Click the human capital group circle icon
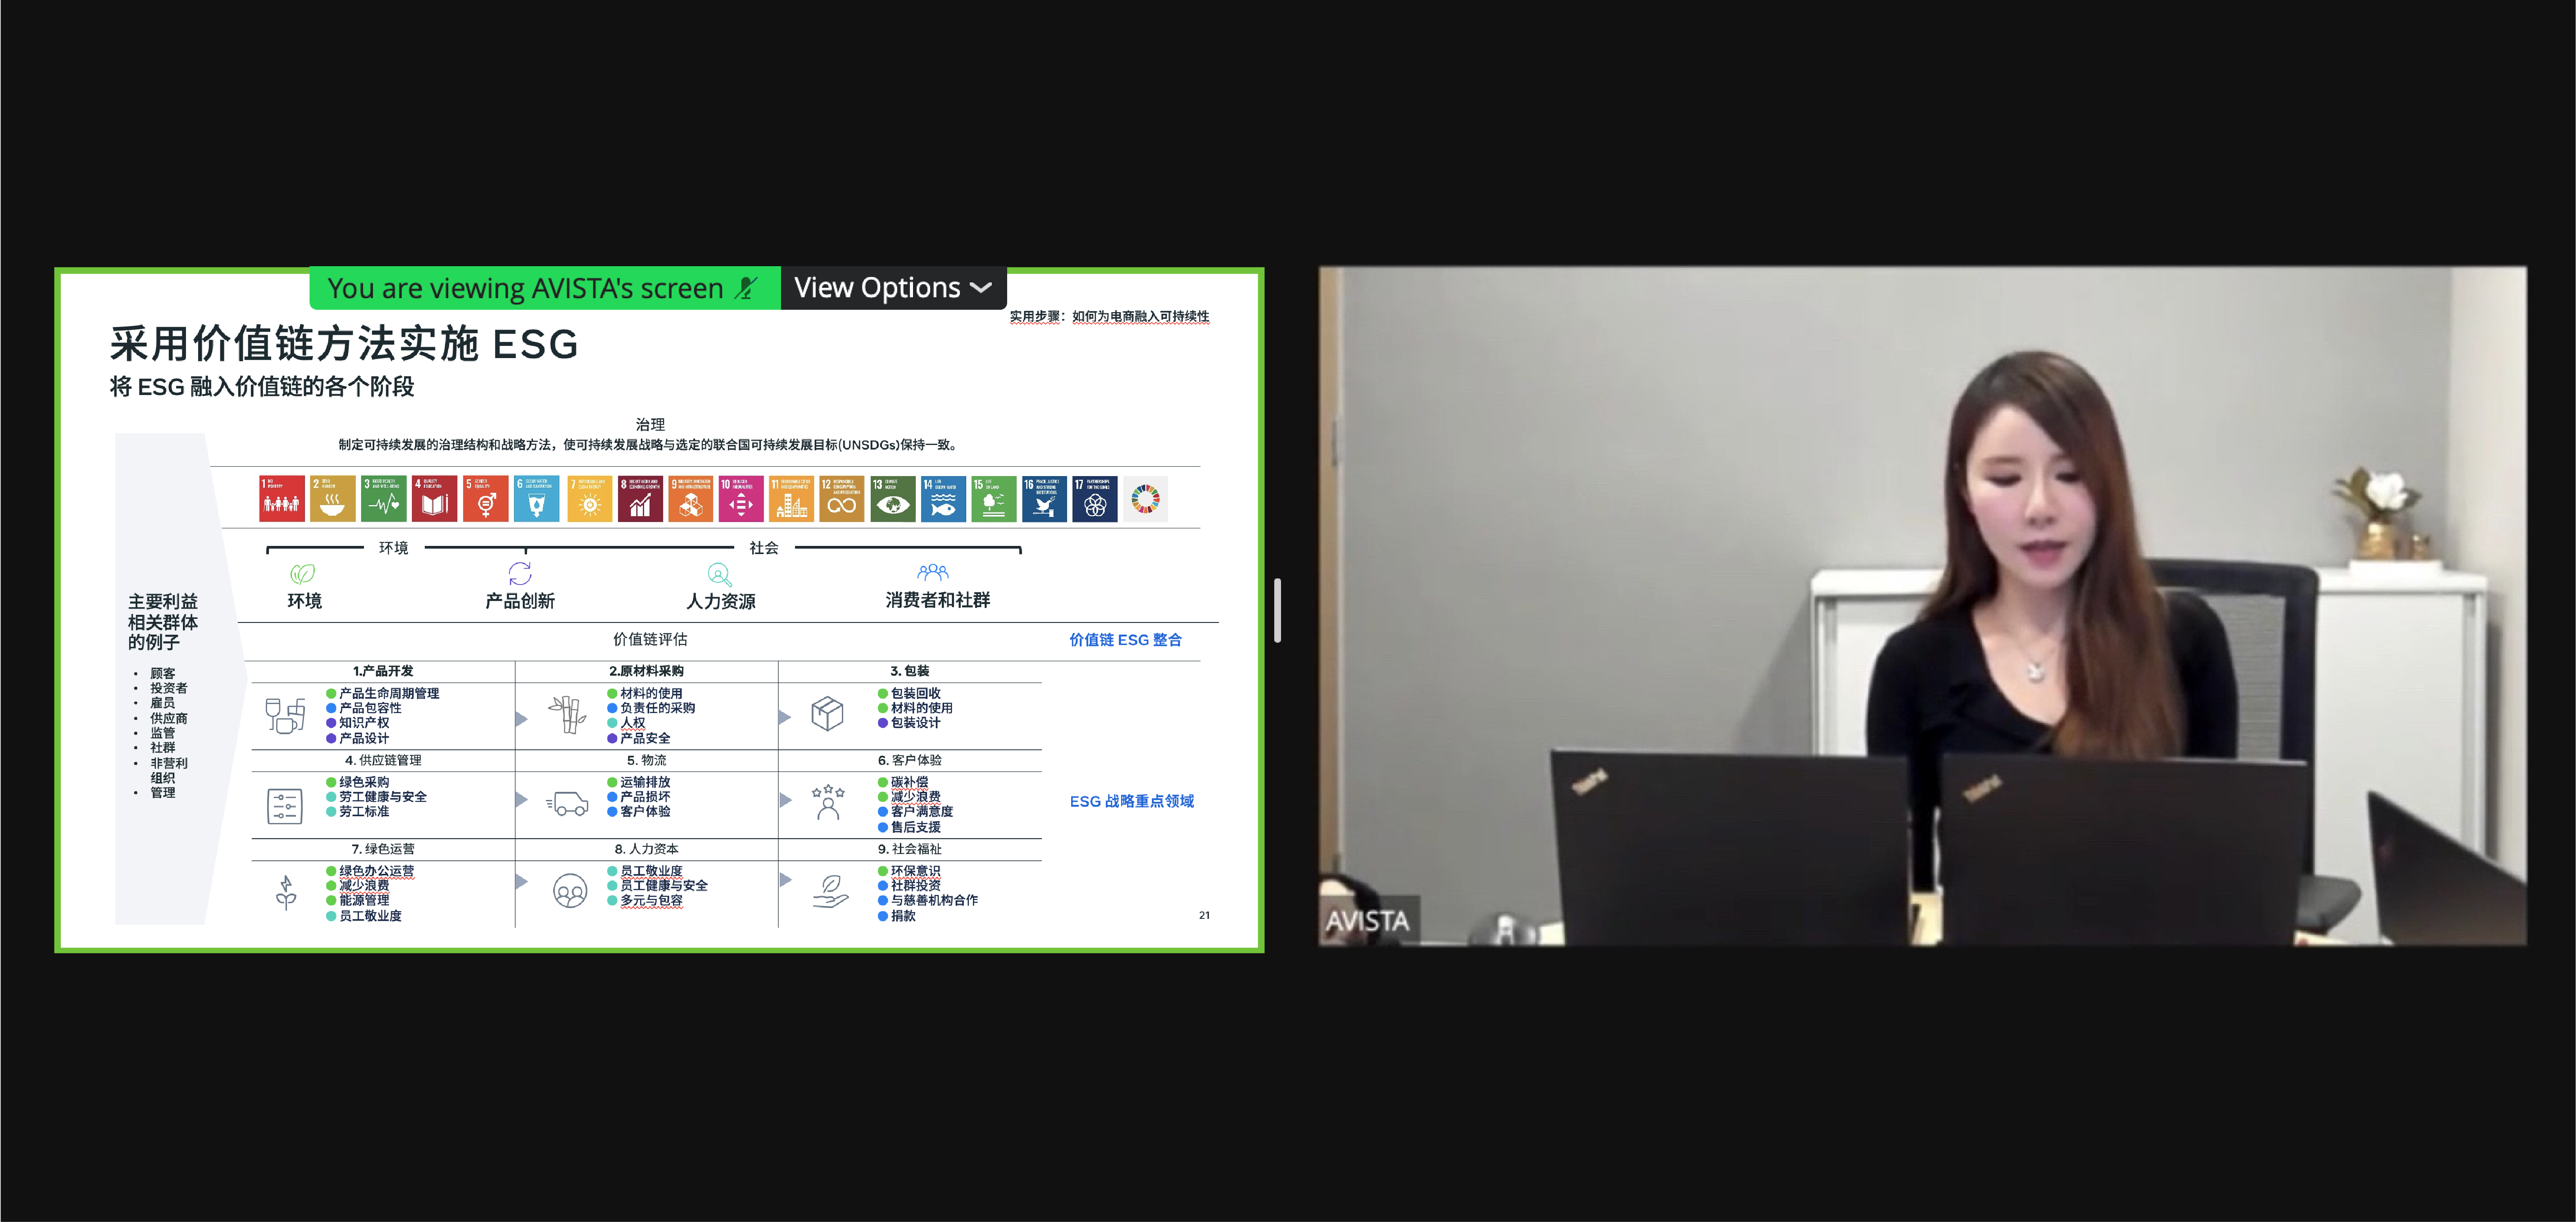 (x=570, y=891)
